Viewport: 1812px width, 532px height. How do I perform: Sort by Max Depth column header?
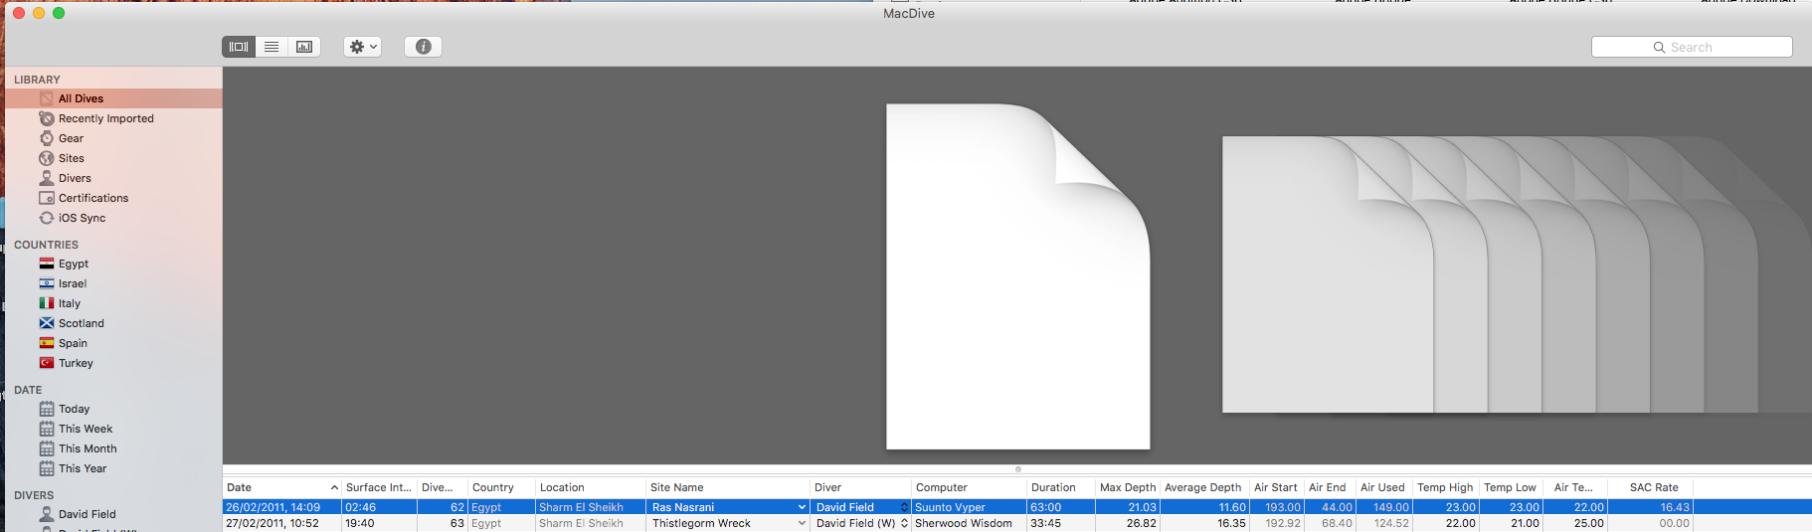(x=1127, y=487)
